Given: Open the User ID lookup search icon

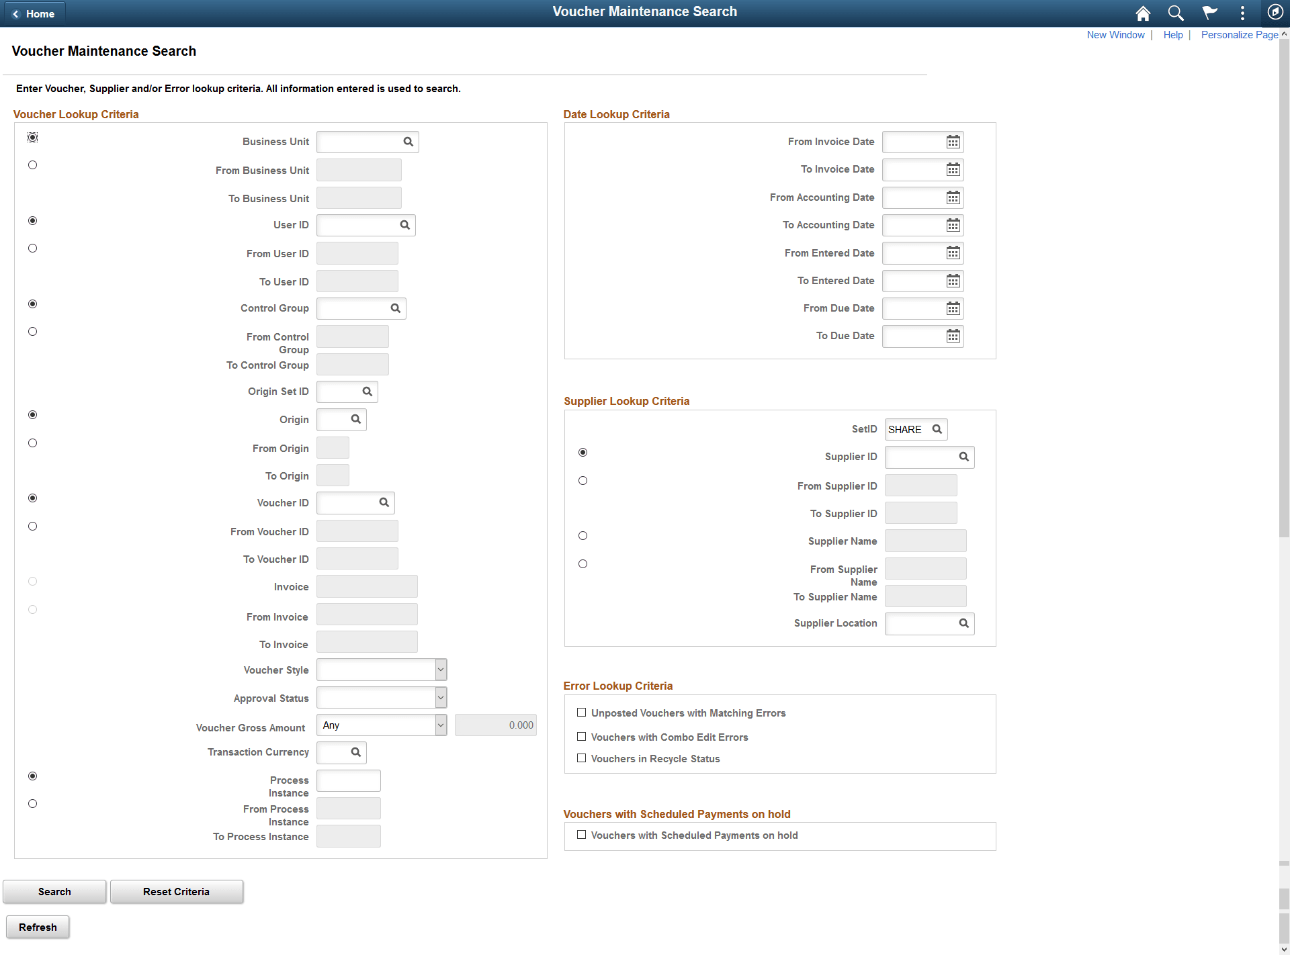Looking at the screenshot, I should pos(405,225).
